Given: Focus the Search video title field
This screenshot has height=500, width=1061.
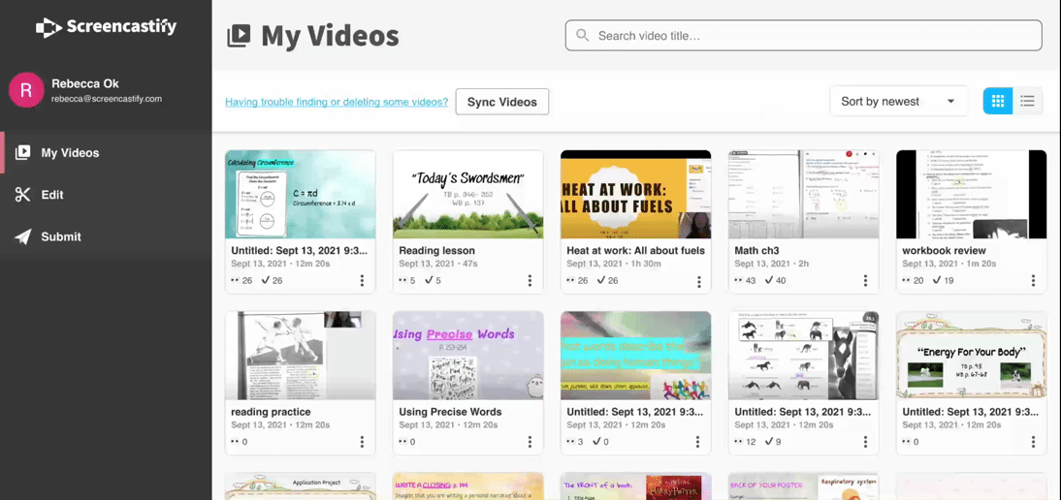Looking at the screenshot, I should [803, 35].
